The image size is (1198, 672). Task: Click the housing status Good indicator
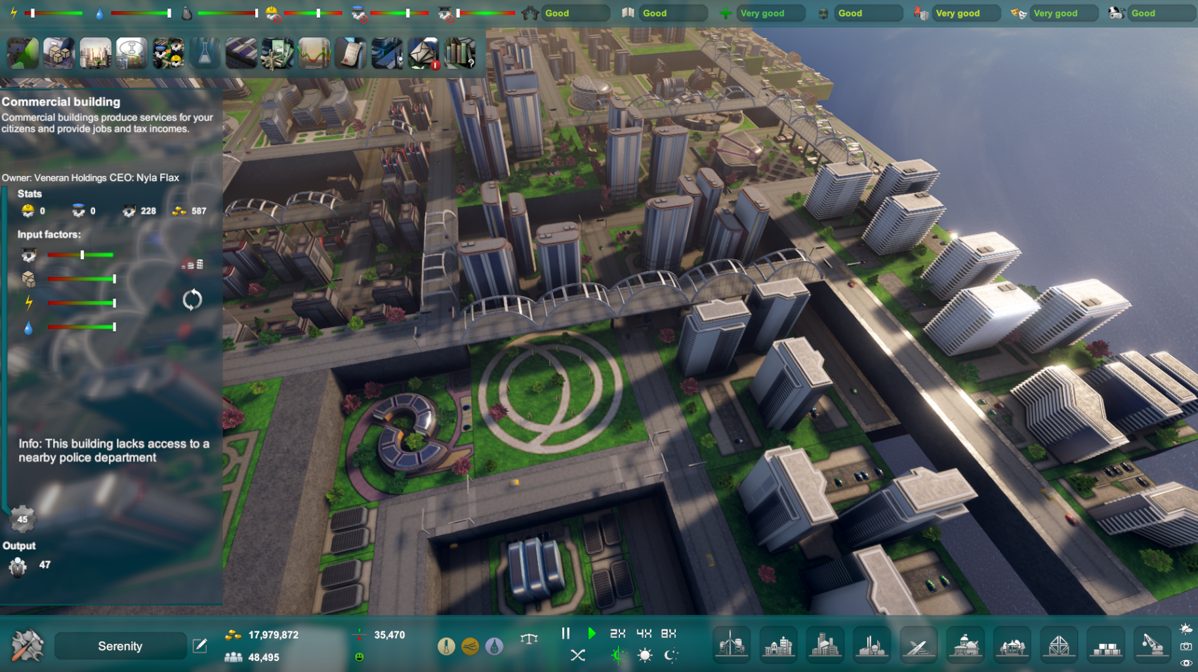[x=575, y=13]
